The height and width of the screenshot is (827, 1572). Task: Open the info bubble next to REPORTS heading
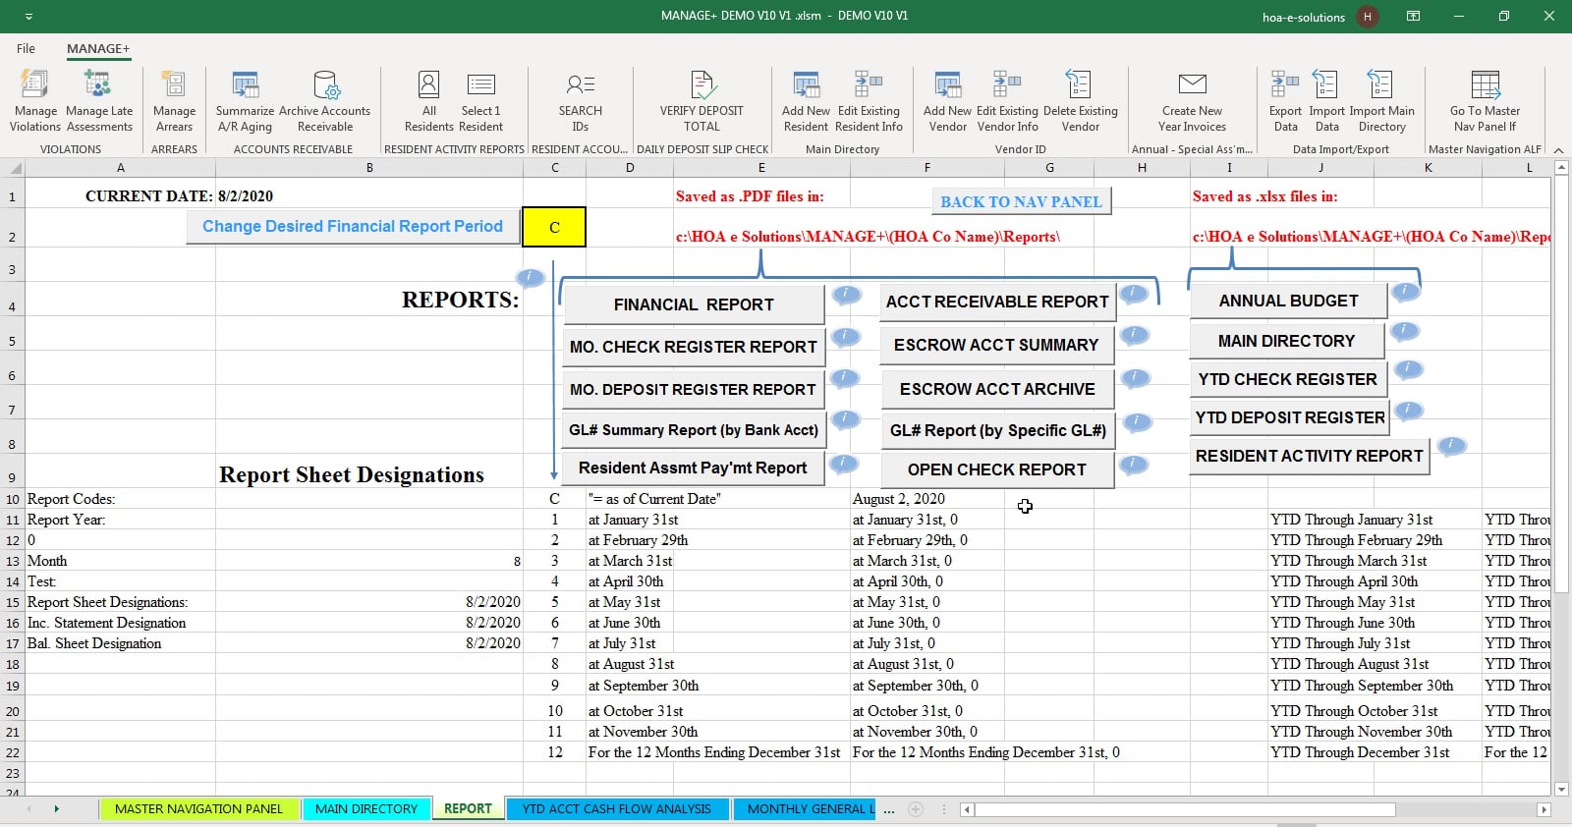pyautogui.click(x=530, y=278)
